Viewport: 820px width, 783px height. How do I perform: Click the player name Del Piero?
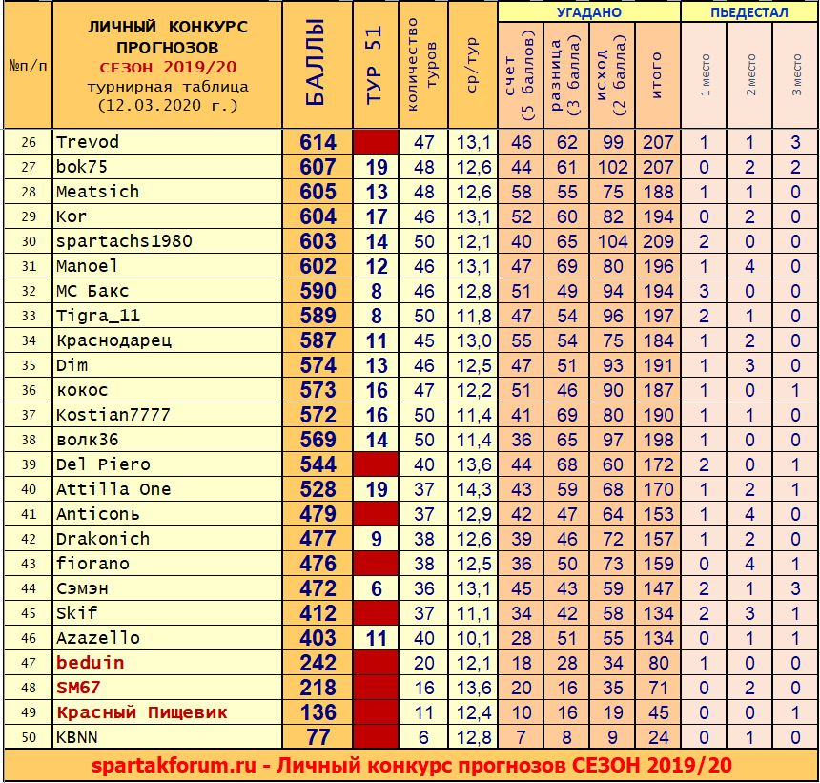(103, 464)
